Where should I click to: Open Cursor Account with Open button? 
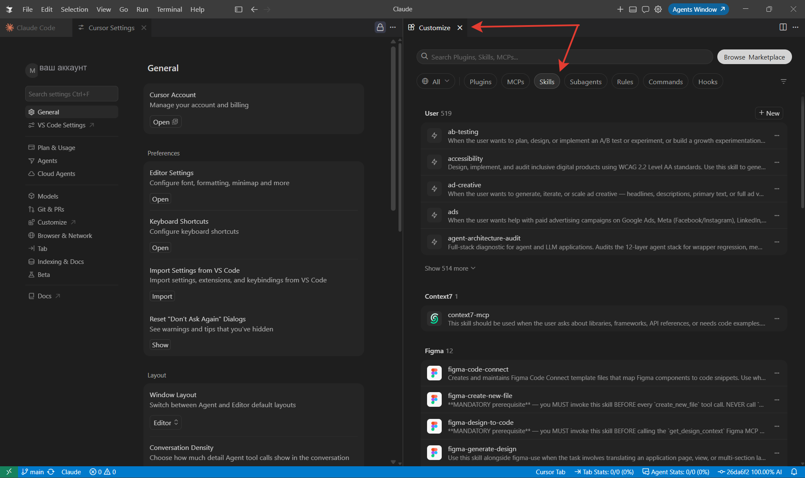165,122
